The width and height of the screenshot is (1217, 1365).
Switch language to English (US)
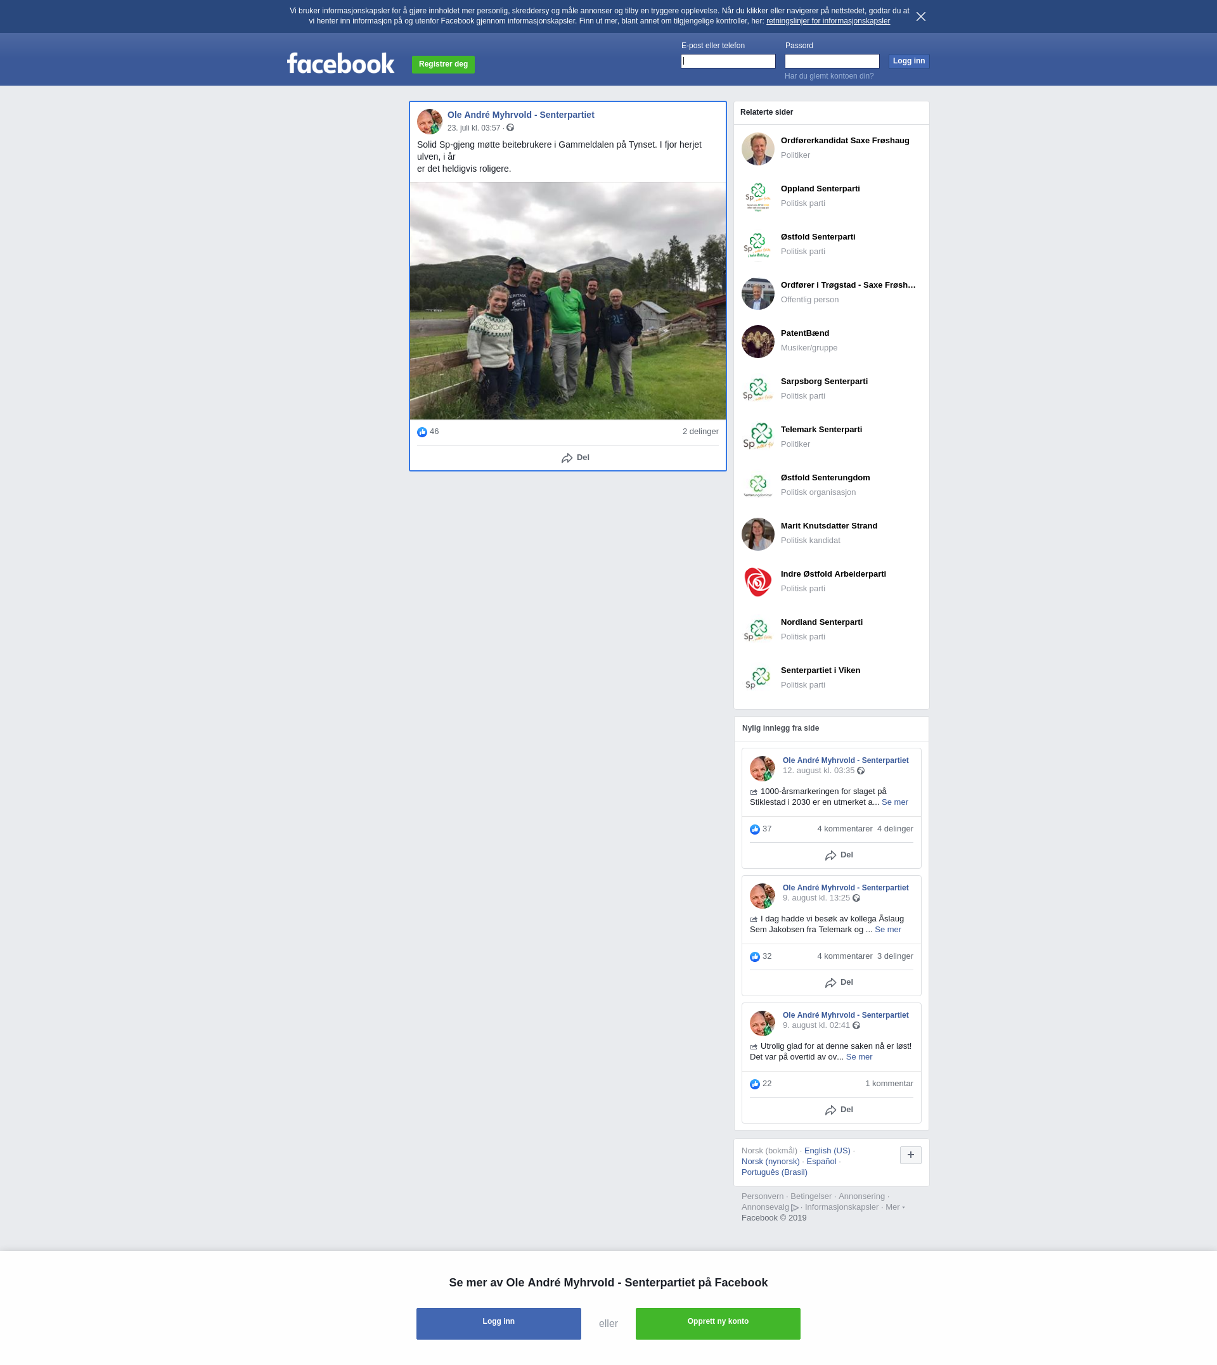[x=827, y=1150]
